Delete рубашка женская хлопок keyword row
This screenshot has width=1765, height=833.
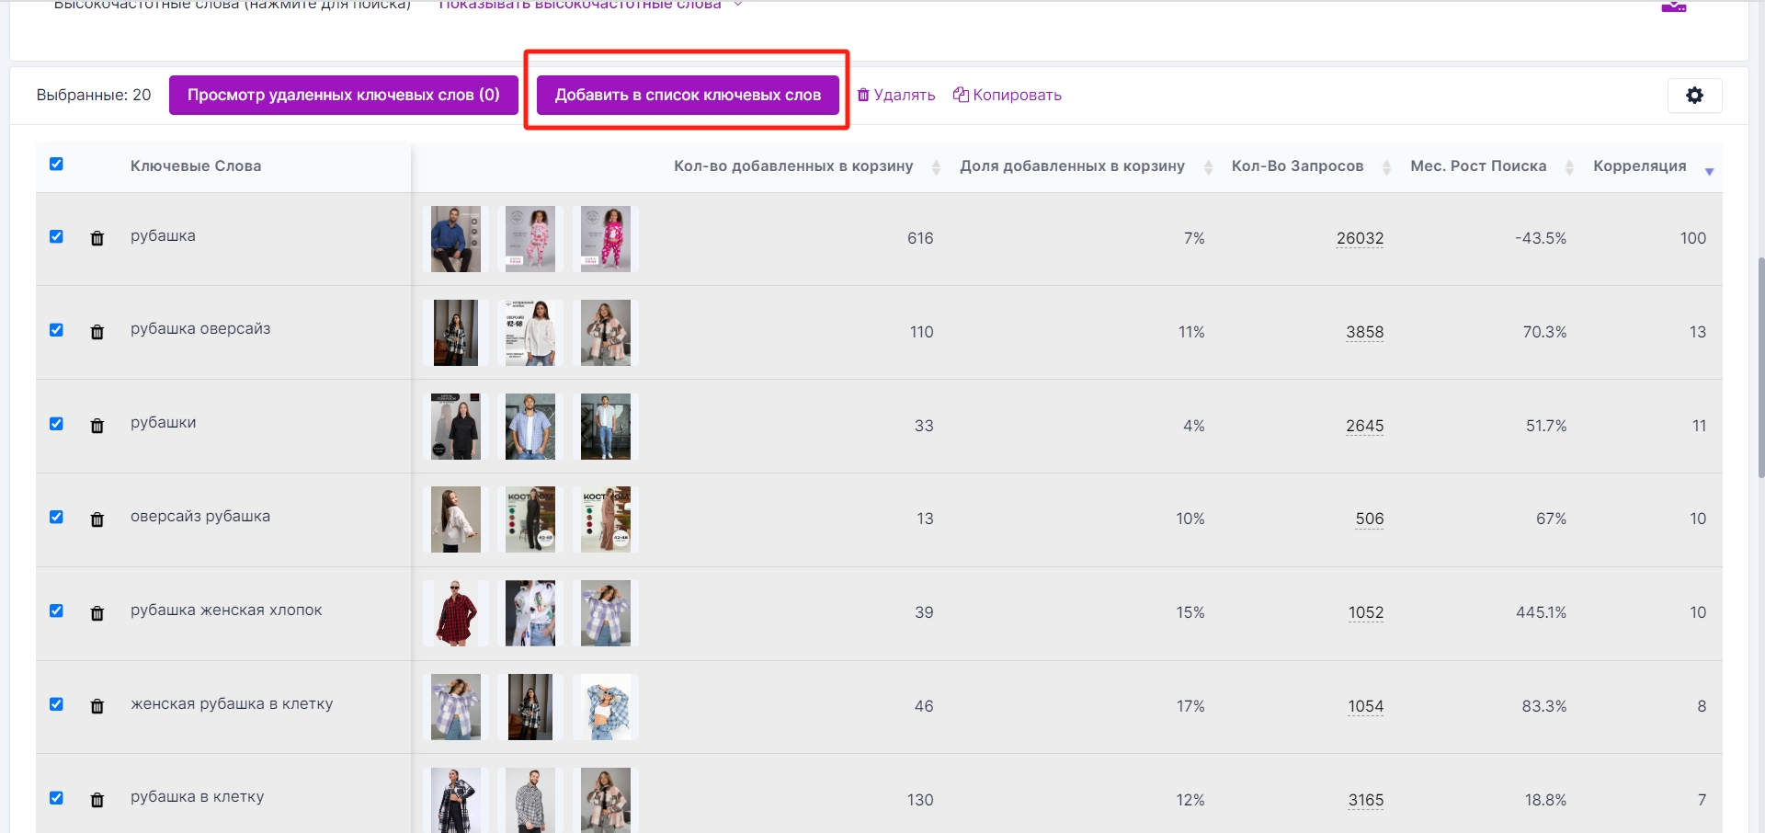point(97,614)
